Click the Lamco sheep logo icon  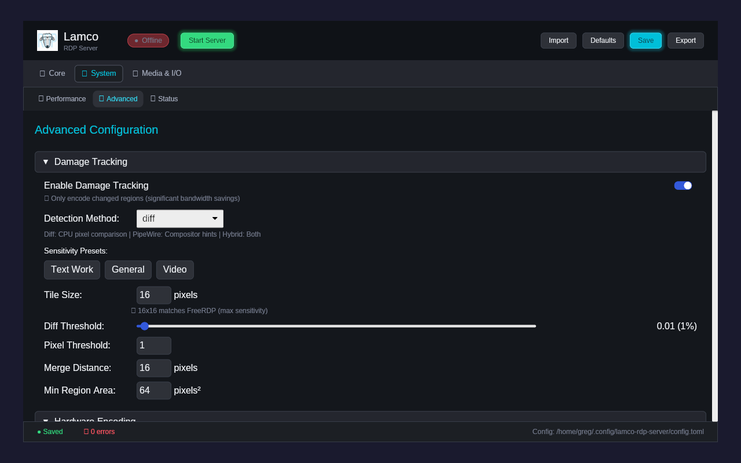47,40
